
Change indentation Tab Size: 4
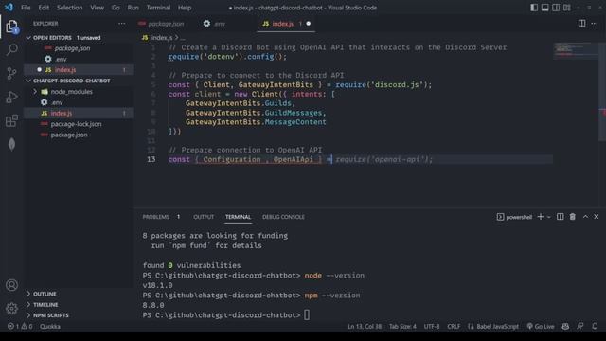(402, 326)
